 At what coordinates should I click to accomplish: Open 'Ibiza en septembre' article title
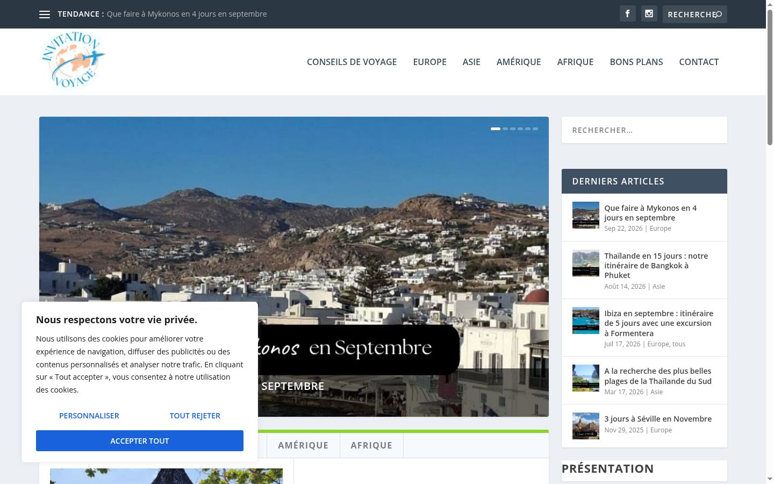pyautogui.click(x=659, y=323)
